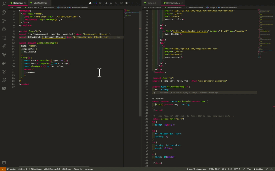The height and width of the screenshot is (171, 275).
Task: Click the notifications bell in status bar
Action: [x=271, y=169]
